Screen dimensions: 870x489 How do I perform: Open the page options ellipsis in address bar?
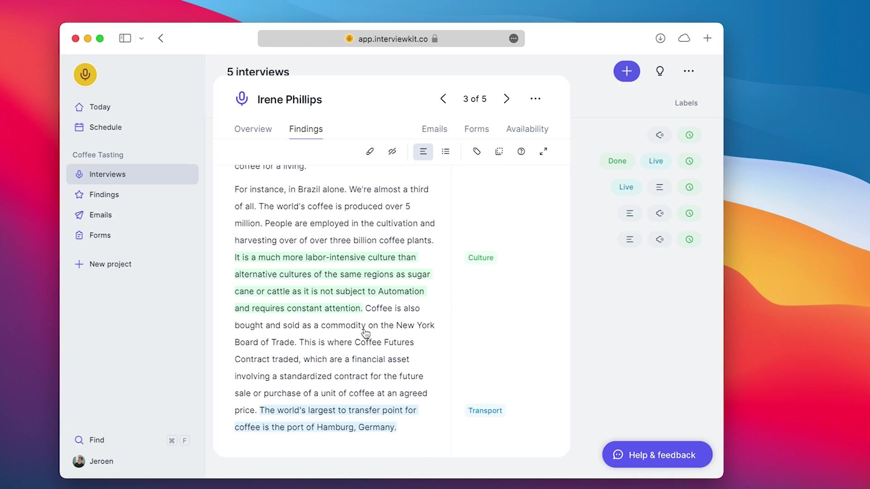513,38
